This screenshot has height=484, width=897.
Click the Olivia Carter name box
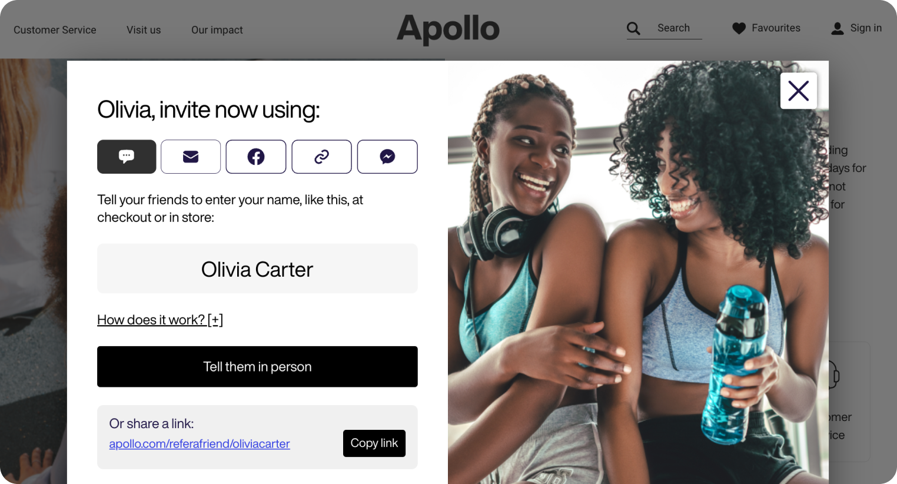pyautogui.click(x=257, y=268)
